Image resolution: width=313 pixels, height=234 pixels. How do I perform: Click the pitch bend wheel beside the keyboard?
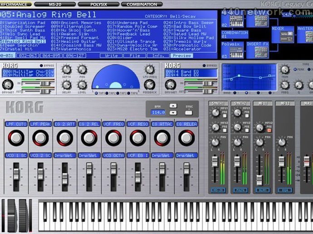coord(12,216)
